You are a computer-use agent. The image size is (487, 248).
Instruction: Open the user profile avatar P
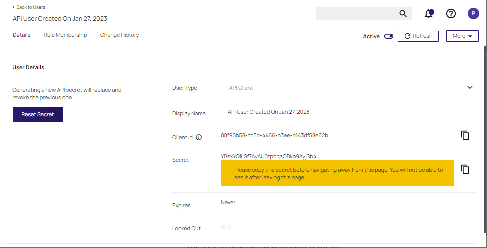(x=473, y=14)
